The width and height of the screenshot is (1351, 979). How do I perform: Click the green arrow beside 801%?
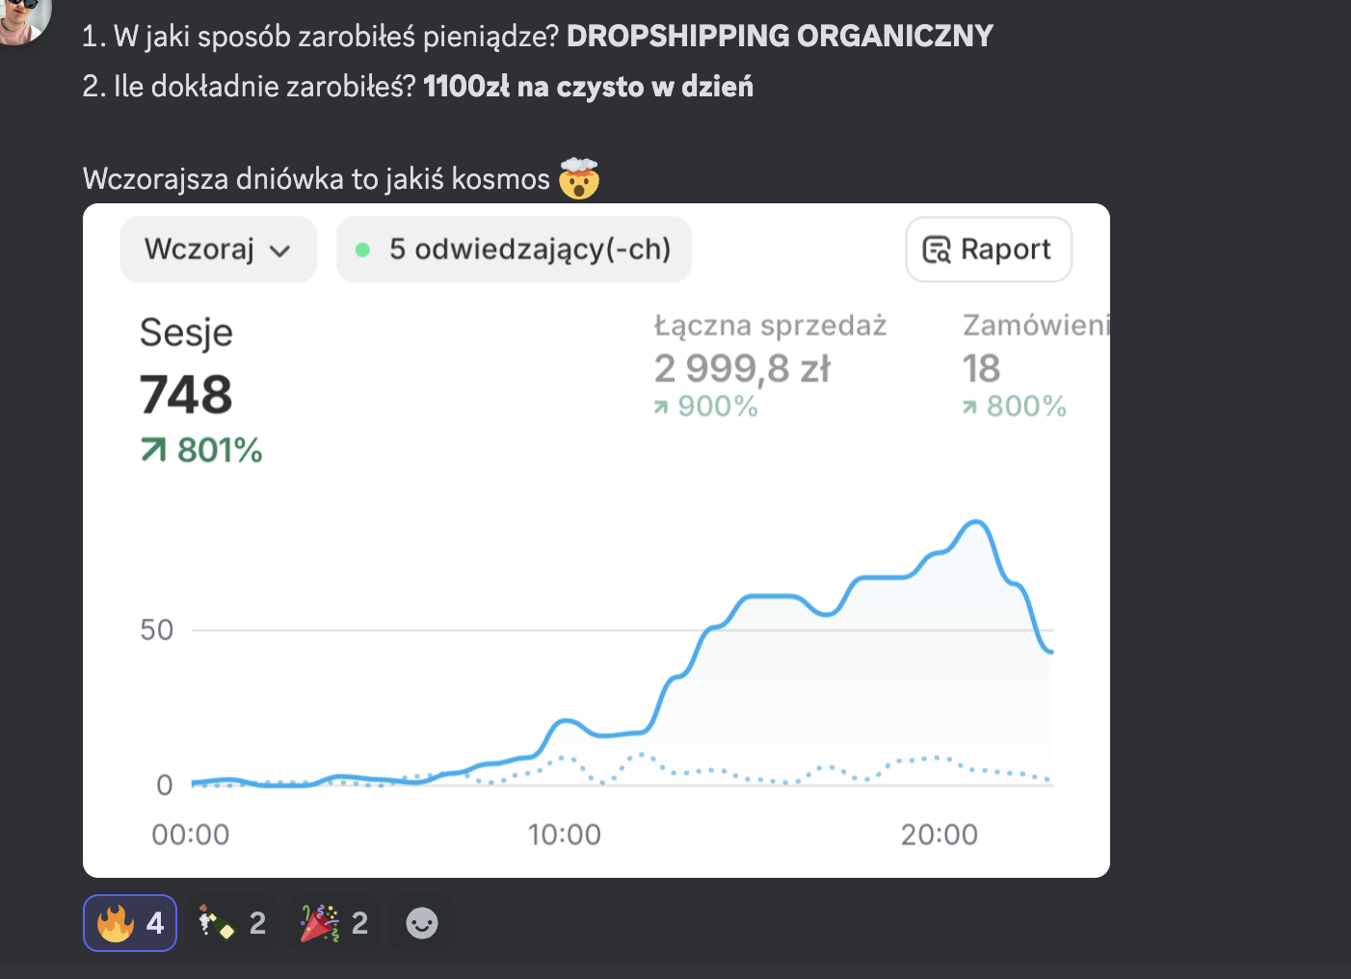[x=153, y=450]
